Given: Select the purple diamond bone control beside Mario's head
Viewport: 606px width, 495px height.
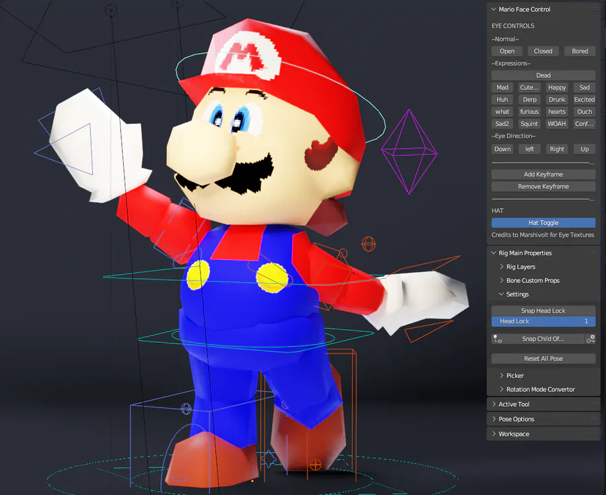Looking at the screenshot, I should pyautogui.click(x=409, y=152).
